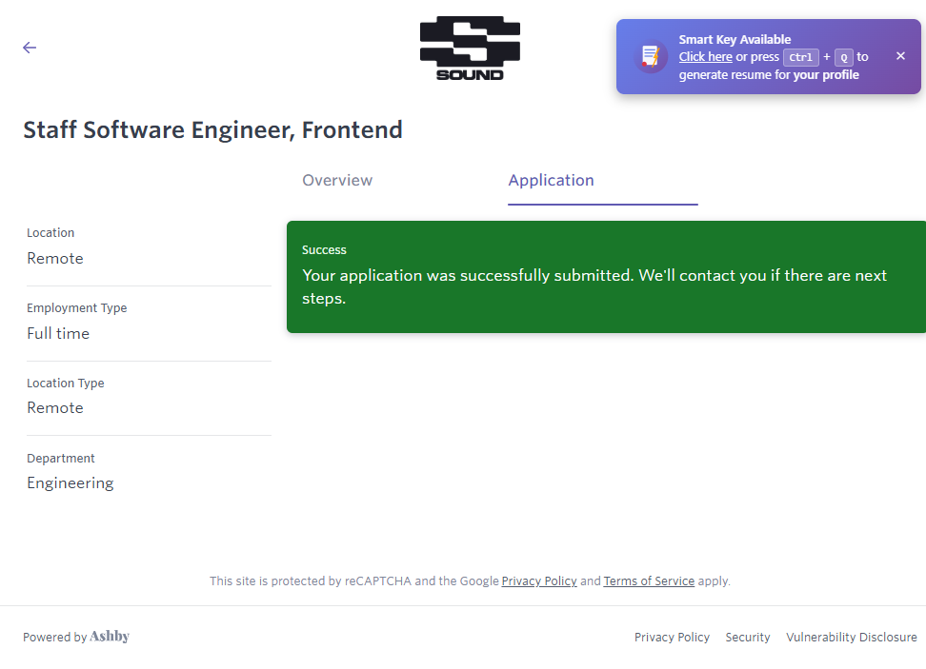Dismiss the Smart Key Available popup
The height and width of the screenshot is (669, 926).
(900, 56)
